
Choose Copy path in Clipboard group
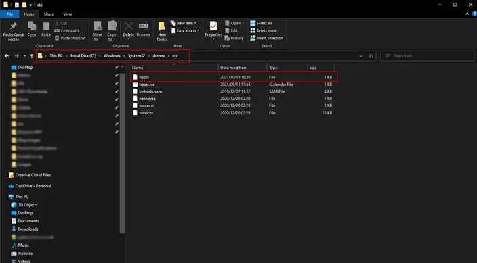pyautogui.click(x=66, y=30)
